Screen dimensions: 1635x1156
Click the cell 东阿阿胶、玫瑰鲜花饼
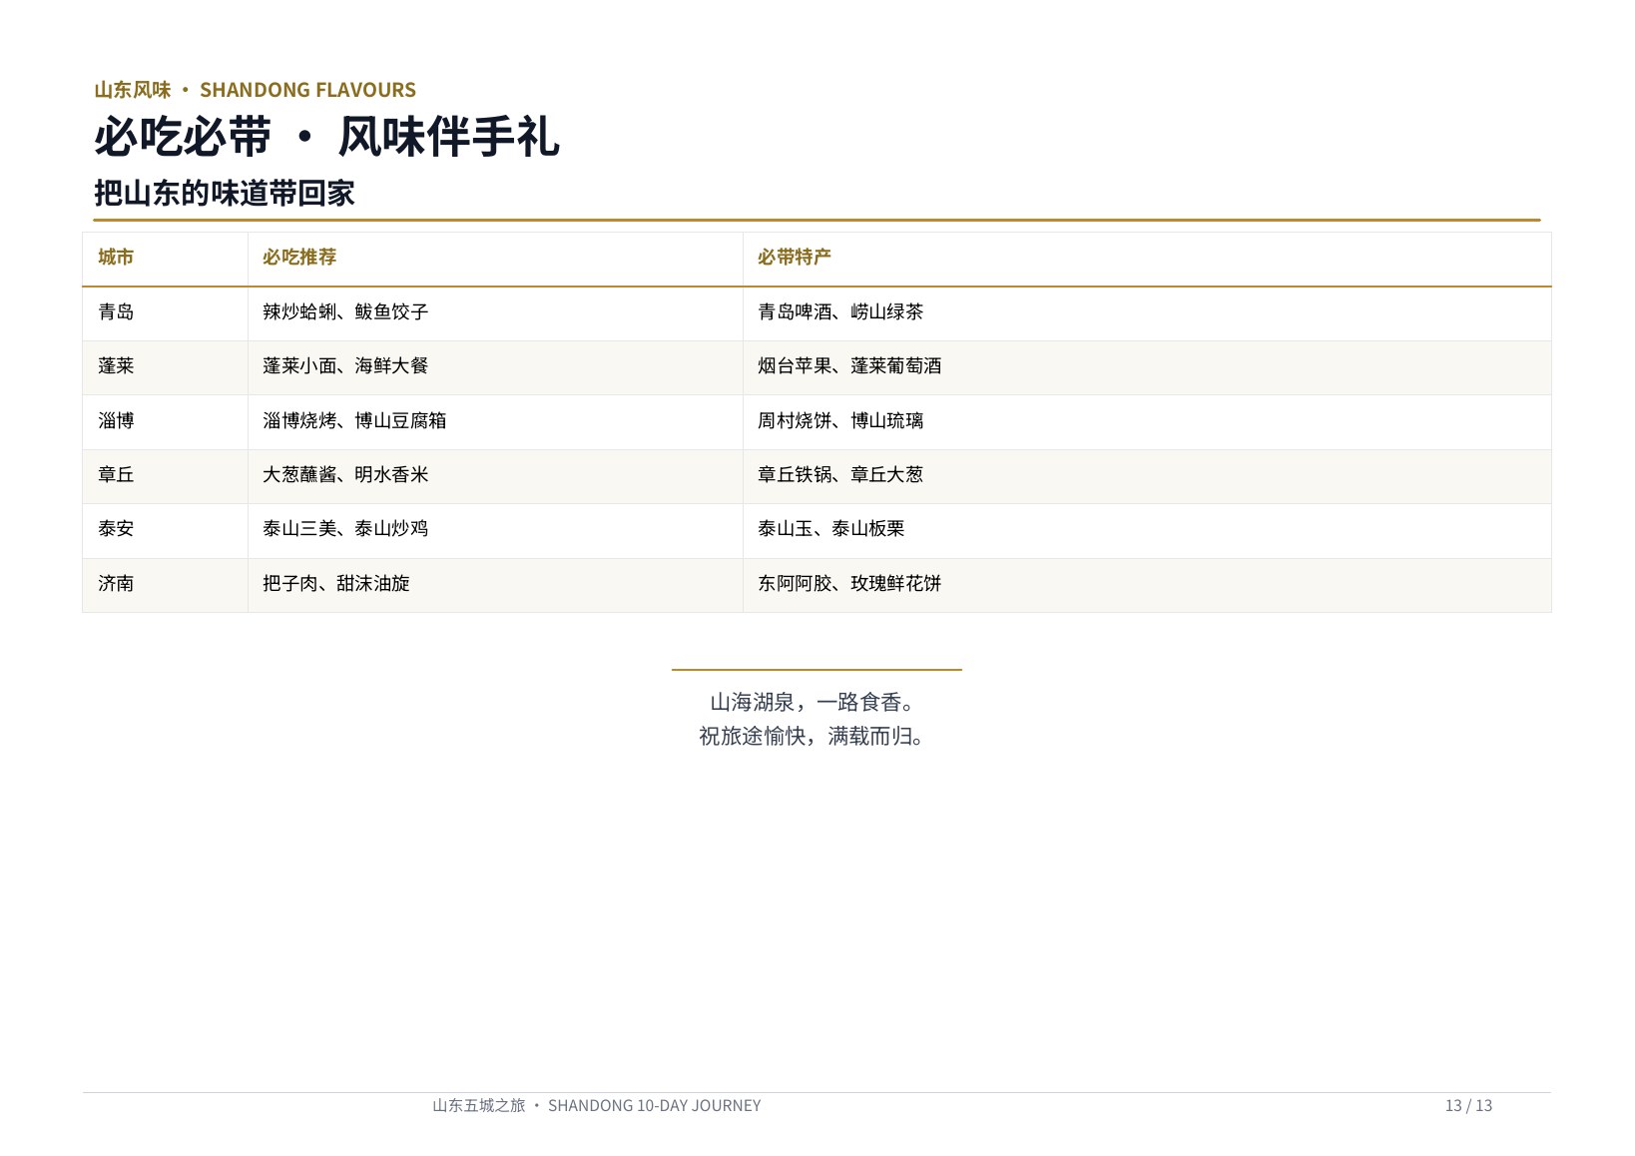(x=1147, y=584)
